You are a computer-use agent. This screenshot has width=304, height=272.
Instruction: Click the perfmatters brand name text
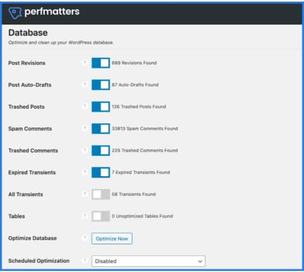pos(52,12)
